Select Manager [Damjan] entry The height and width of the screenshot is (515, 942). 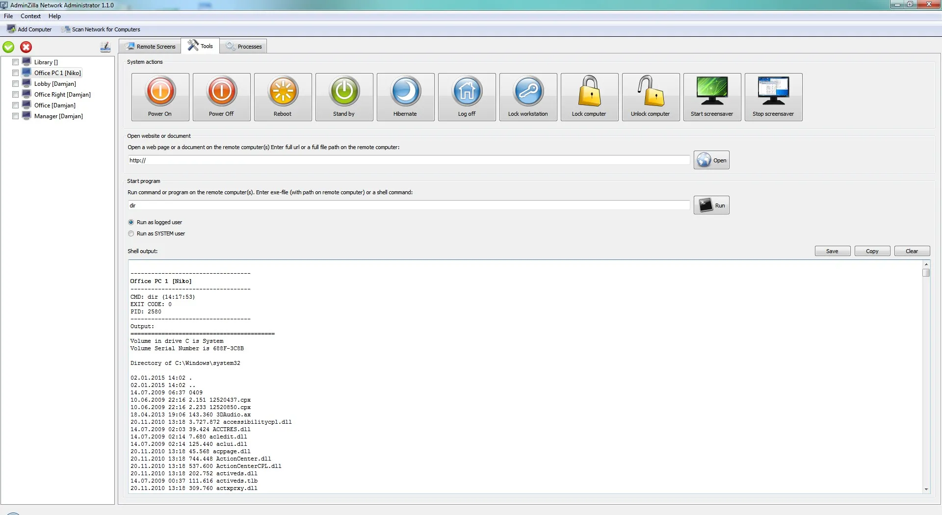click(58, 116)
